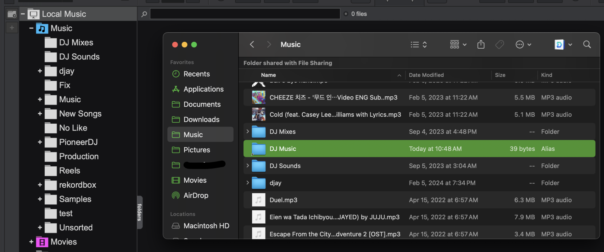Screen dimensions: 604x252
Task: Select the CHEEZE mp3 file thumbnail
Action: click(x=259, y=97)
